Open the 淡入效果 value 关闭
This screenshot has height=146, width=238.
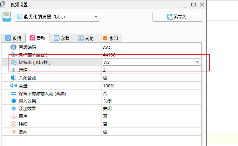coord(107,101)
